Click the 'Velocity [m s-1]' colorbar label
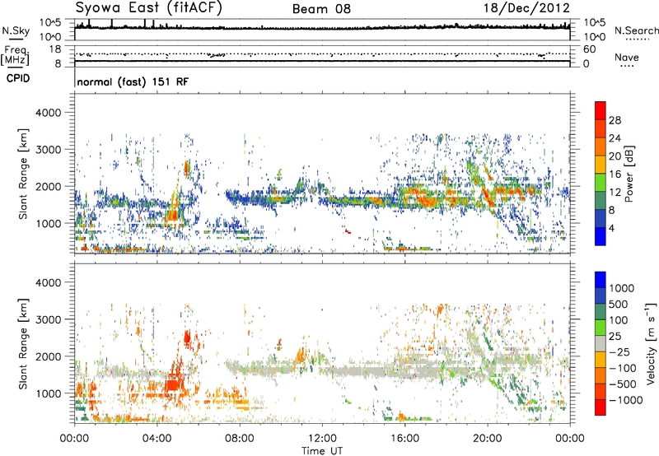The height and width of the screenshot is (456, 659). click(x=651, y=343)
